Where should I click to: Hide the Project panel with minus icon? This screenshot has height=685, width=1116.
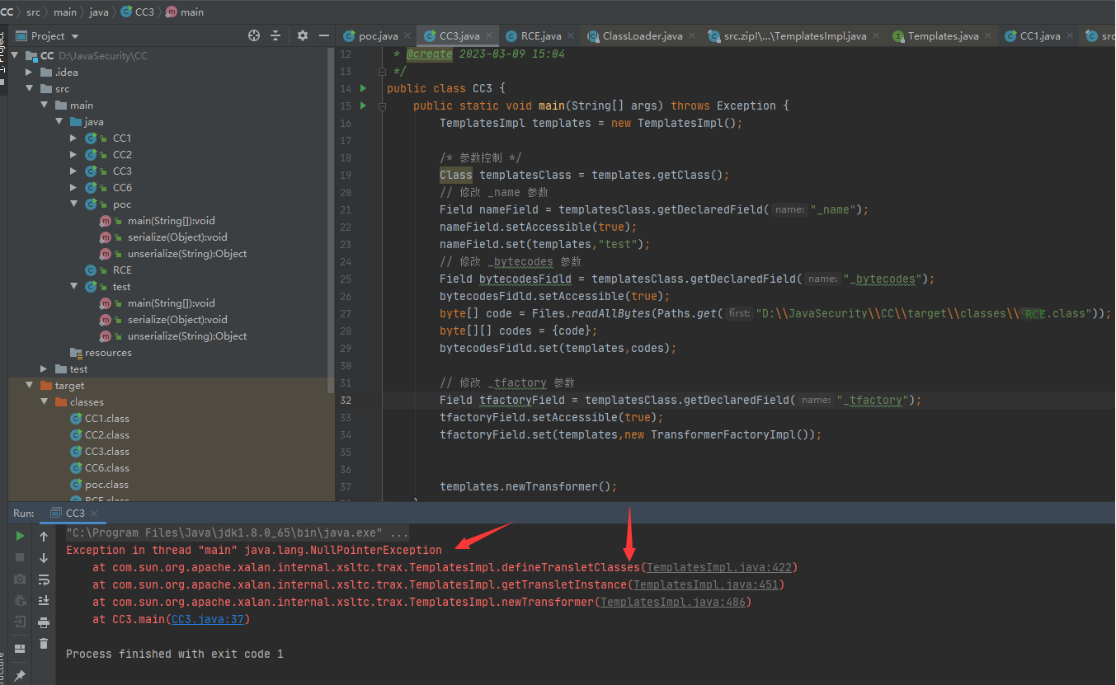(324, 35)
